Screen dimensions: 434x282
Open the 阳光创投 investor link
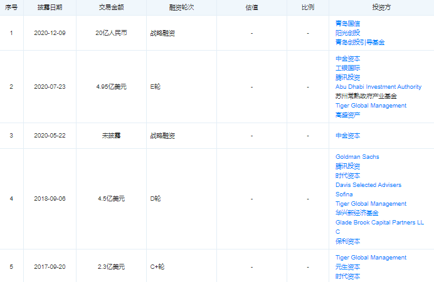point(347,33)
